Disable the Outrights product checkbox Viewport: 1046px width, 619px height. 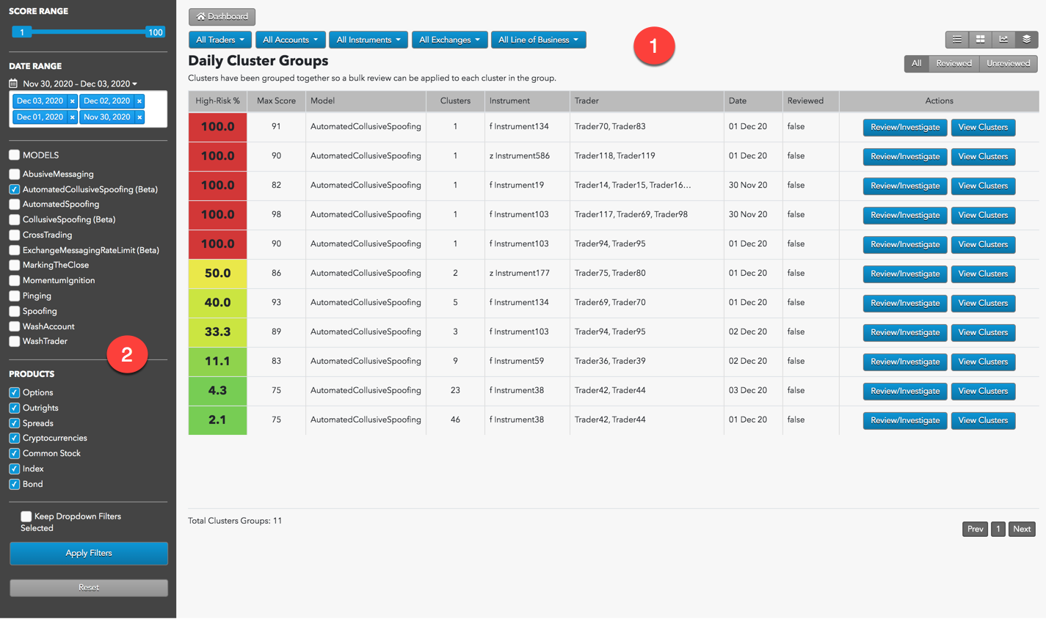click(x=14, y=408)
